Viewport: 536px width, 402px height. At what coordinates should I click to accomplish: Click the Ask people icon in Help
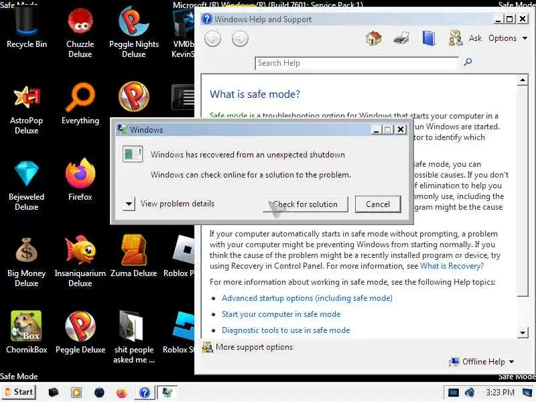[x=456, y=38]
